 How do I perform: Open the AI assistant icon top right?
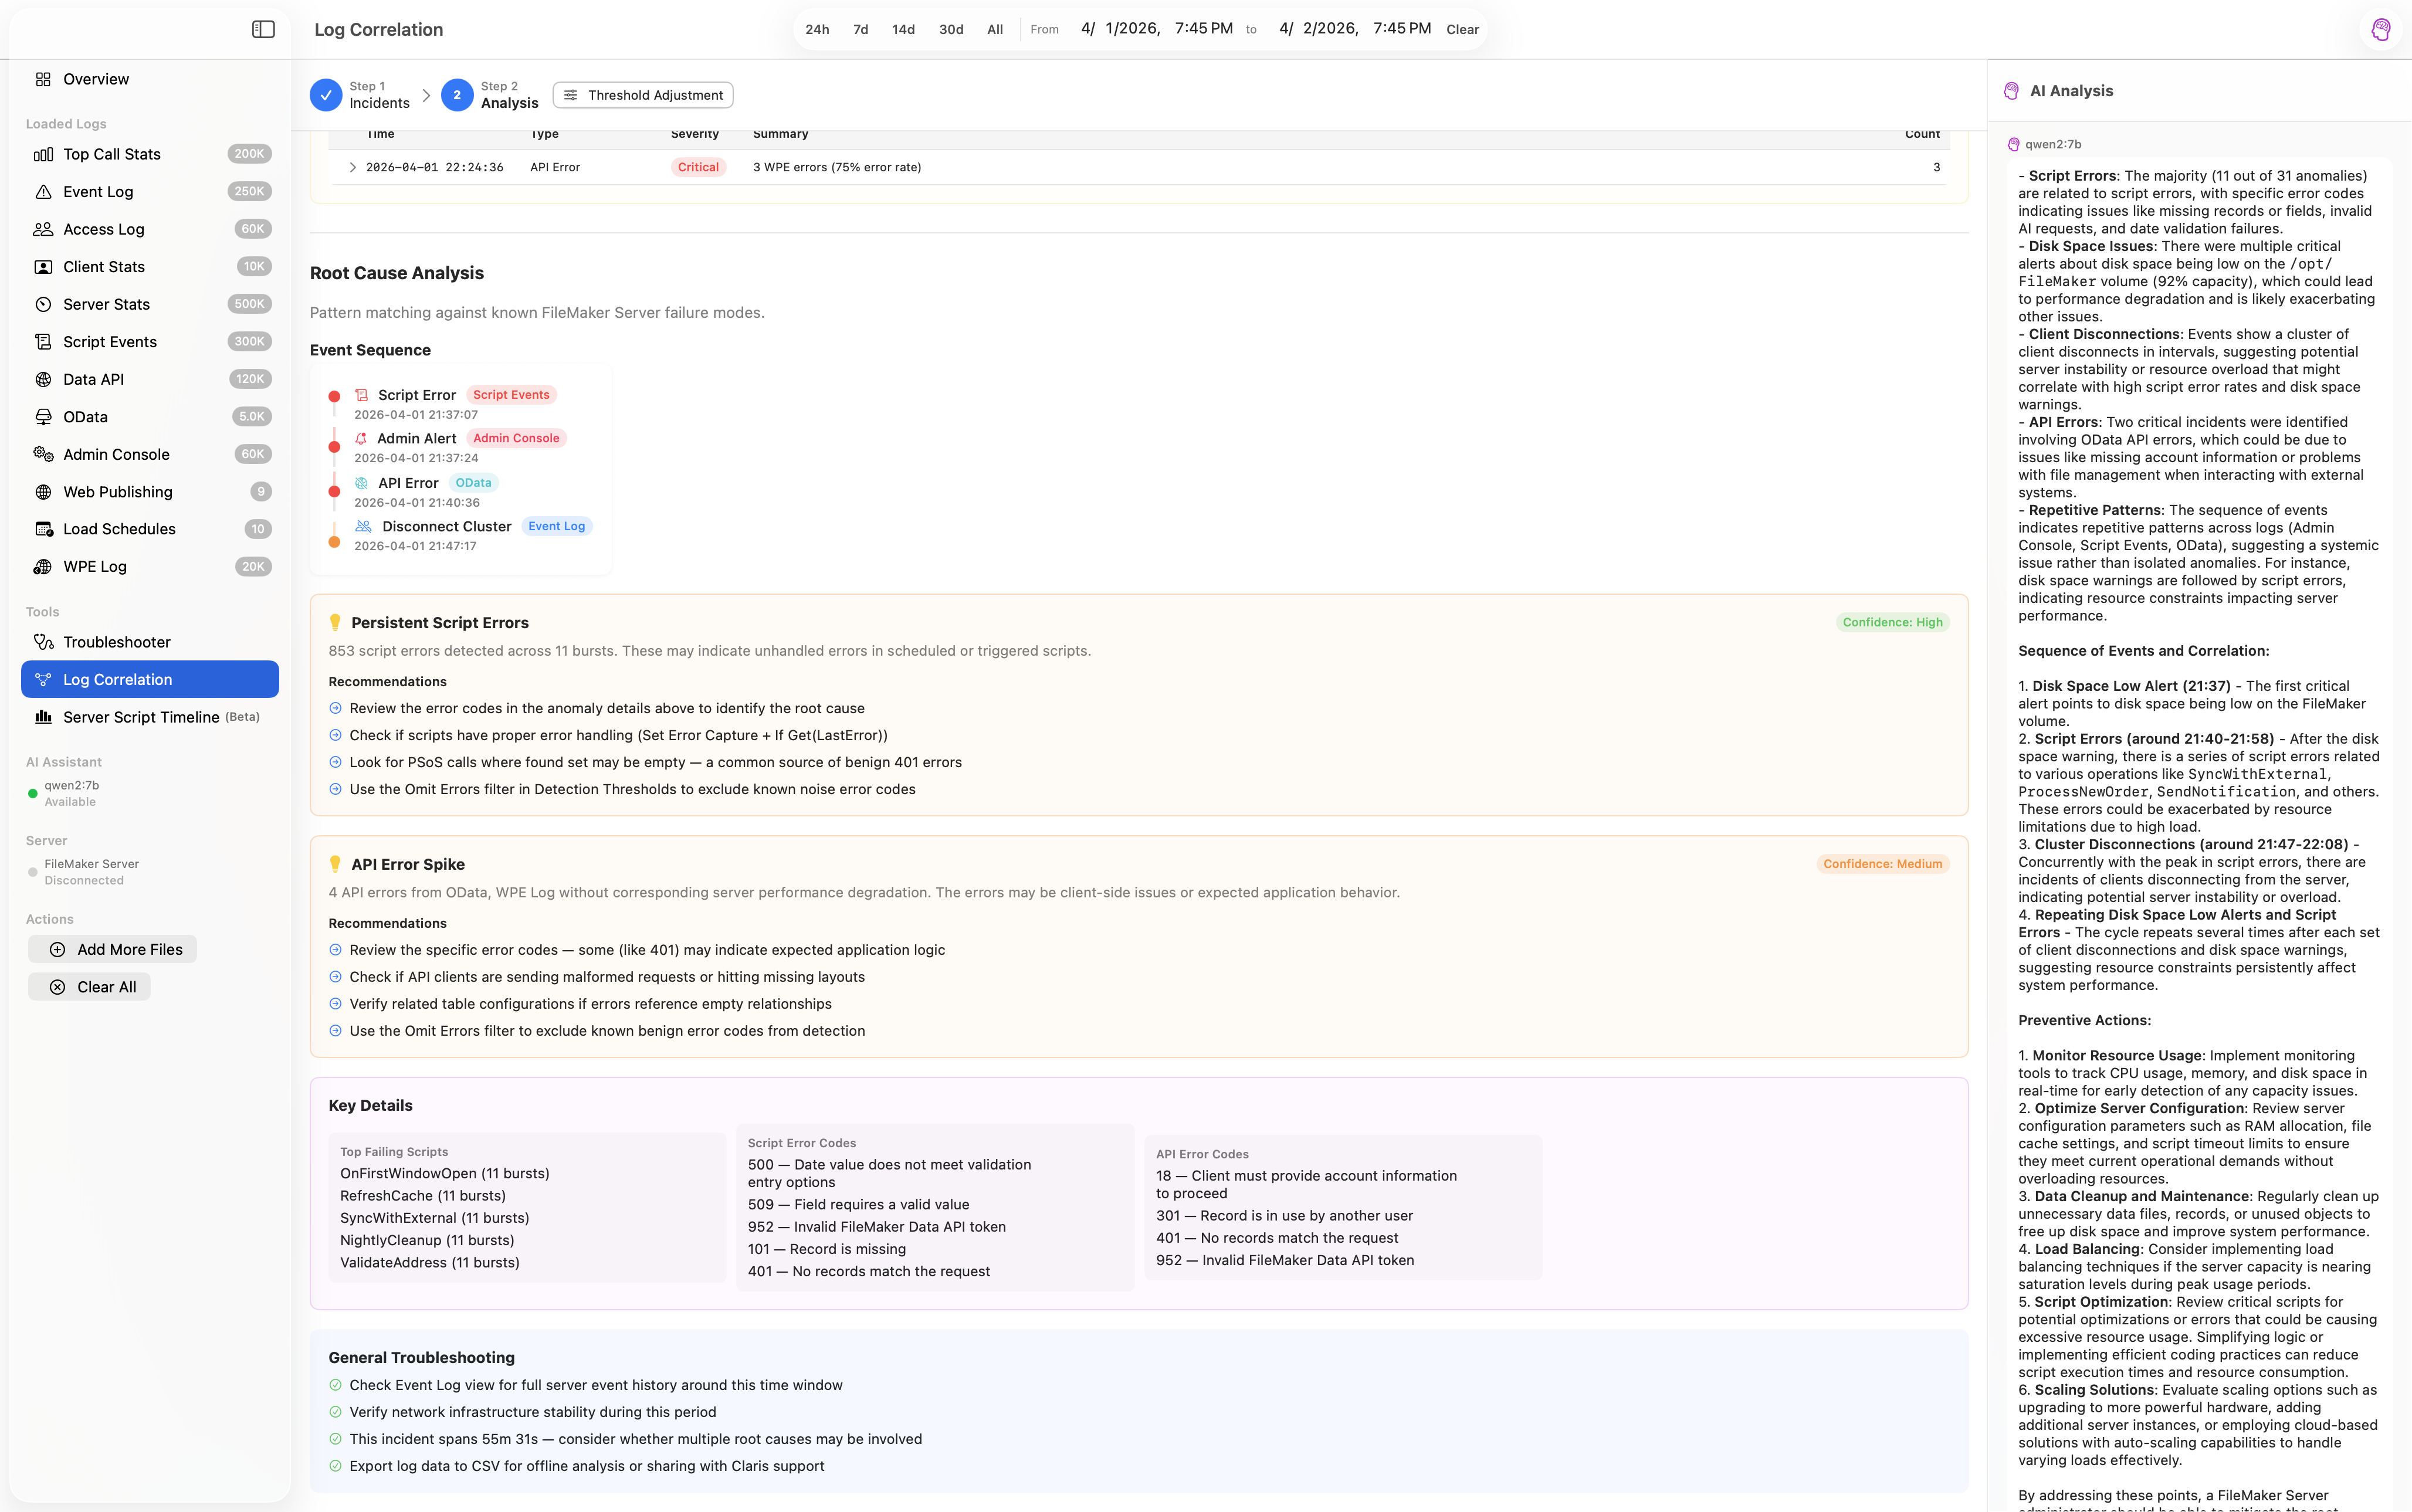[x=2381, y=30]
